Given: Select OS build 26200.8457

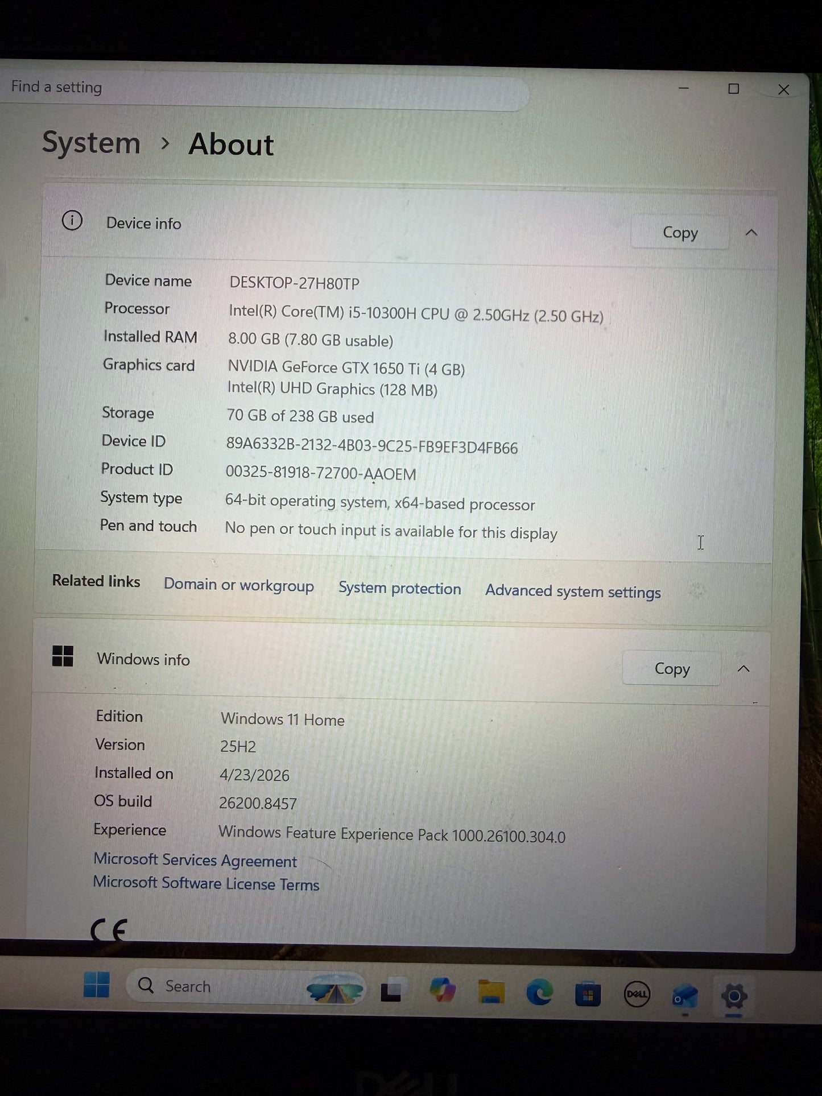Looking at the screenshot, I should (x=258, y=803).
